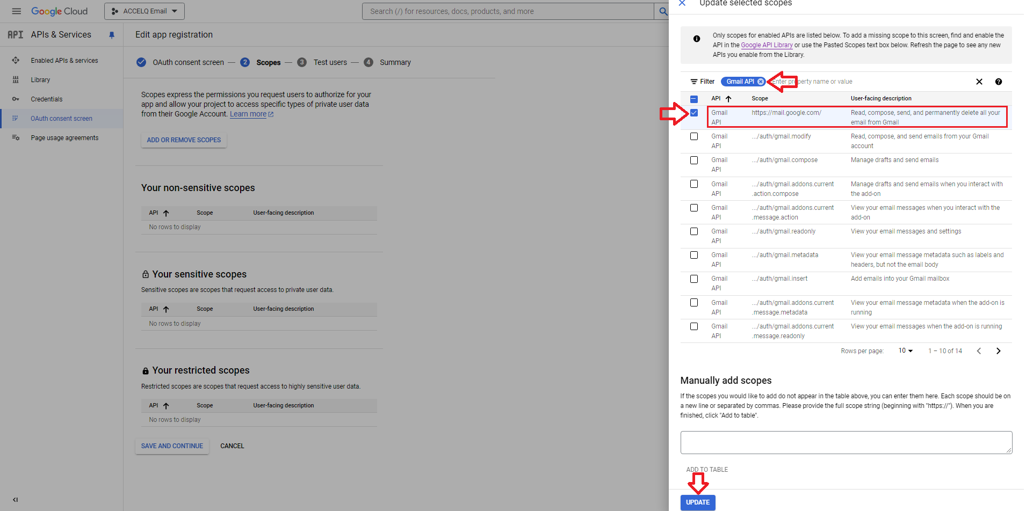
Task: Select the Scopes step
Action: pyautogui.click(x=261, y=62)
